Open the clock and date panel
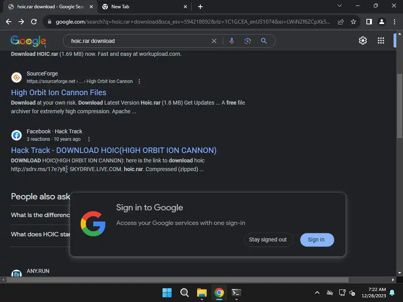This screenshot has width=403, height=302. pos(374,293)
